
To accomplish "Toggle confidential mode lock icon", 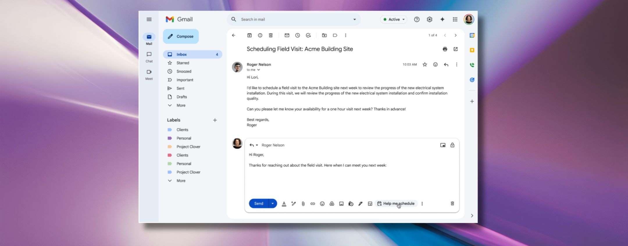I will click(452, 145).
